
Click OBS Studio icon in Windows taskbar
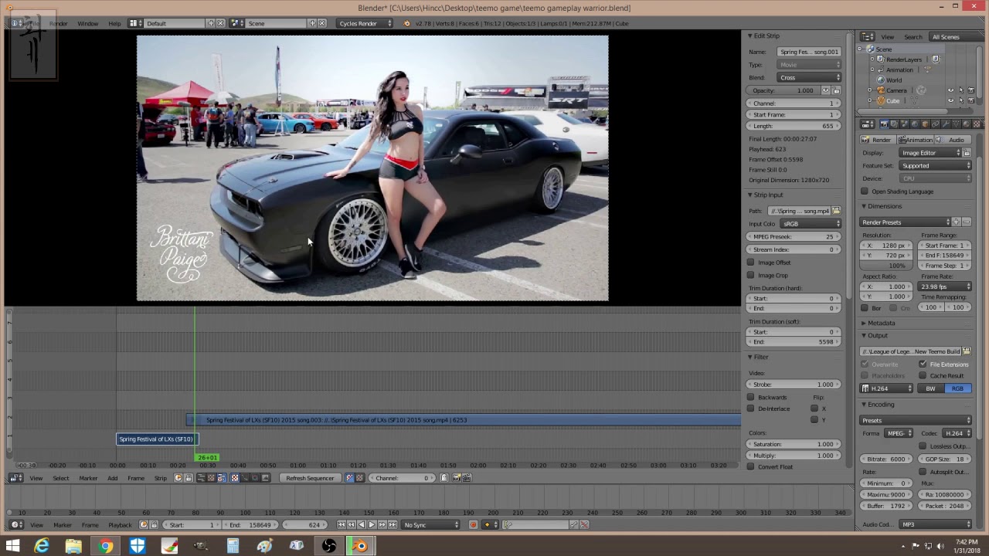(x=329, y=547)
